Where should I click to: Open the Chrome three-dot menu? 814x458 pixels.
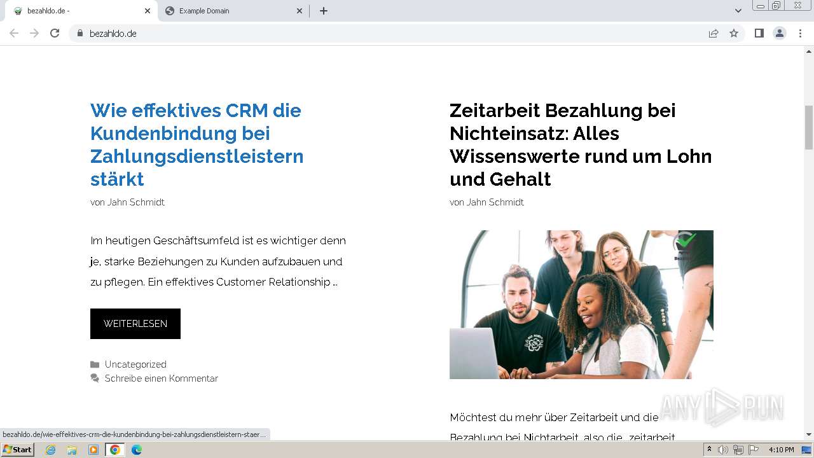point(800,33)
